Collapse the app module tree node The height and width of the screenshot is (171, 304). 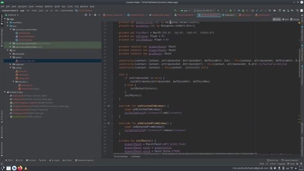(x=5, y=19)
